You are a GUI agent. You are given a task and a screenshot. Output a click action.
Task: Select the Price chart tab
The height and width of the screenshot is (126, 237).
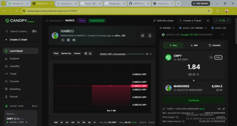[x=56, y=53]
